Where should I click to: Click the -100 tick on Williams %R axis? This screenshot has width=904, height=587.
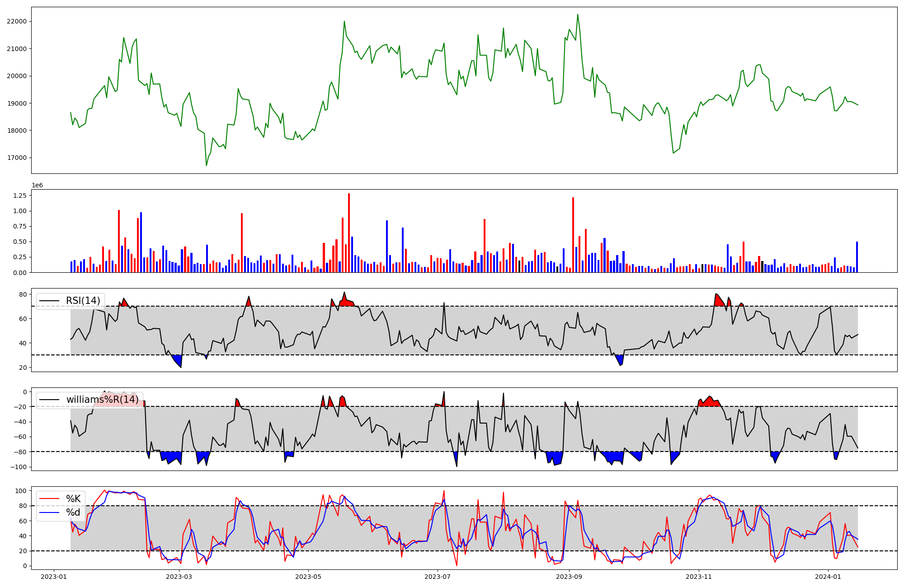(x=19, y=467)
